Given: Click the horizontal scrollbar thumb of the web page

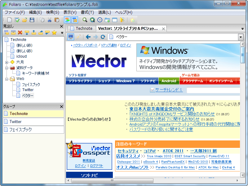Looking at the screenshot, I should point(112,180).
